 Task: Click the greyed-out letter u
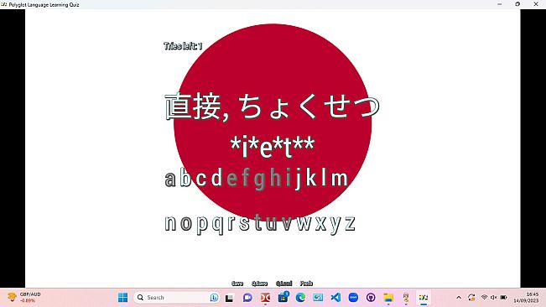pos(271,223)
